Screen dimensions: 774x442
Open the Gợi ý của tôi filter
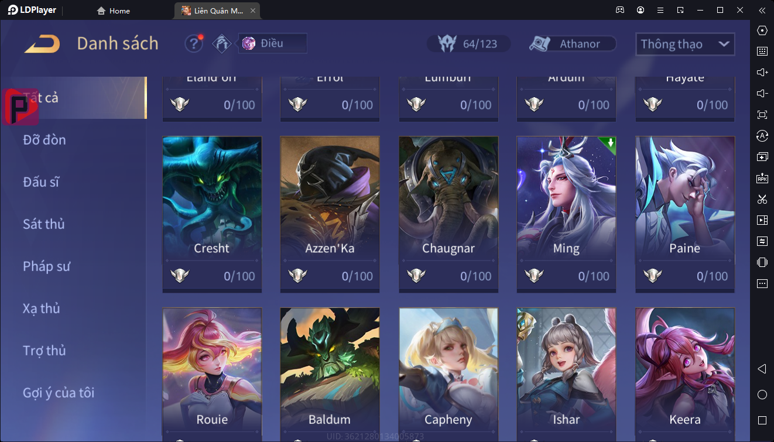pos(59,393)
